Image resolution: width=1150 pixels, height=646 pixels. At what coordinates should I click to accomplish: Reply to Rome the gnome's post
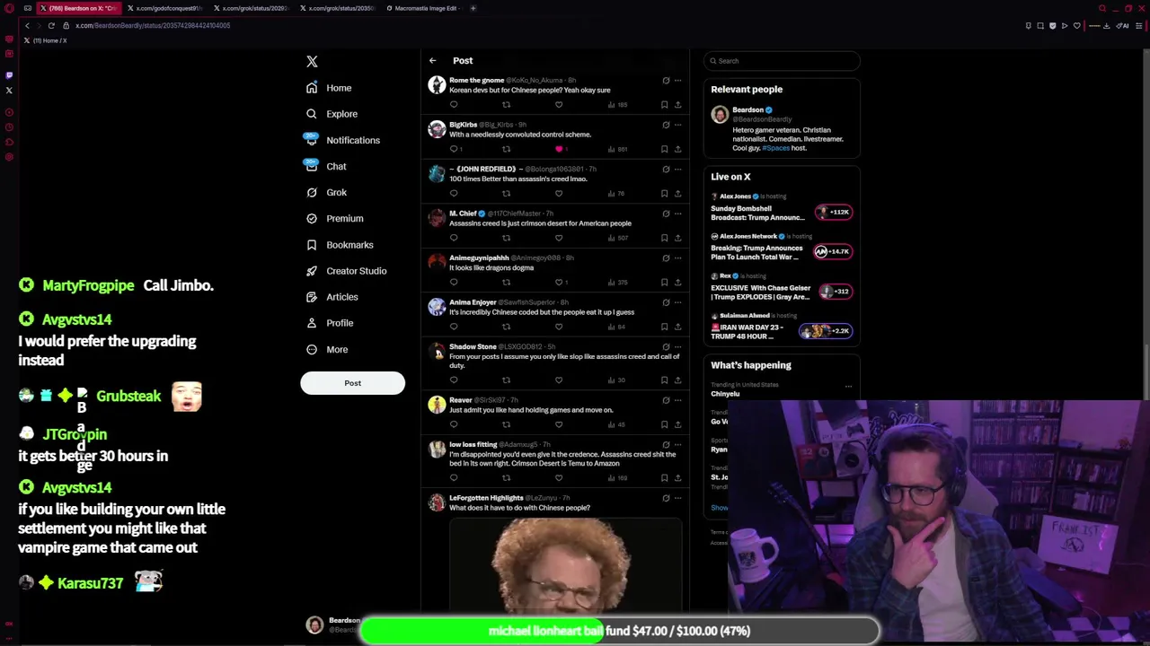(454, 105)
